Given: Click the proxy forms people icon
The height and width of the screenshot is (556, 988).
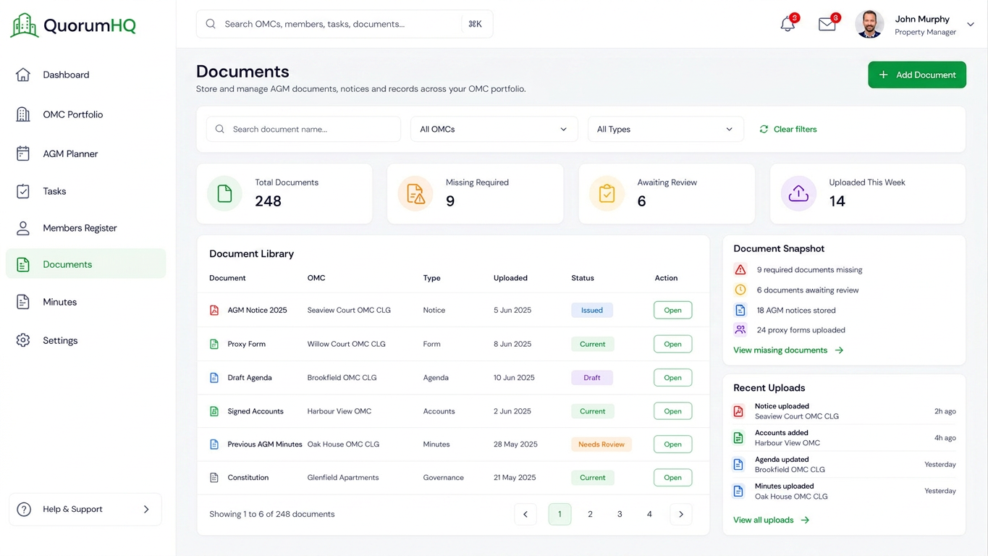Looking at the screenshot, I should [740, 329].
